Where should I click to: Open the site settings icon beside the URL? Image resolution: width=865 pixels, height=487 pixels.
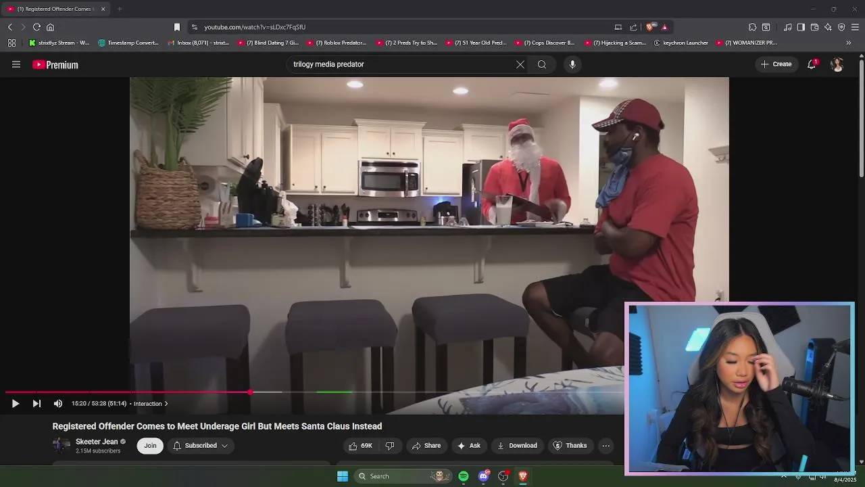pos(195,27)
